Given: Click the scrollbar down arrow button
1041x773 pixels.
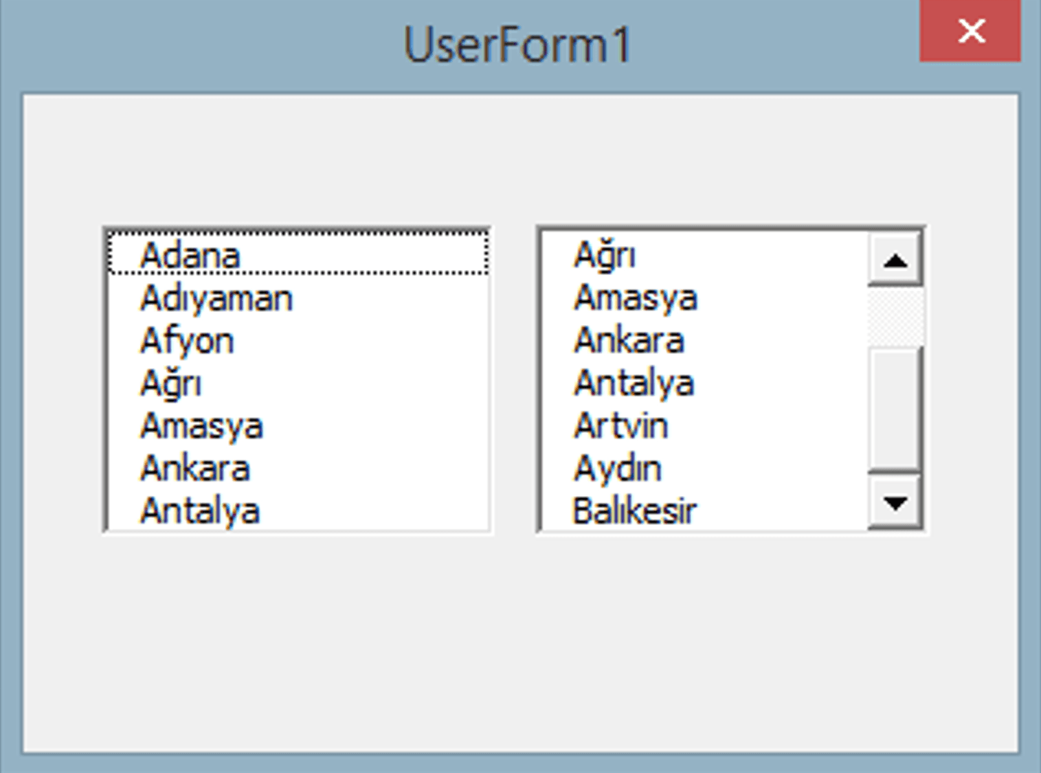Looking at the screenshot, I should click(895, 502).
